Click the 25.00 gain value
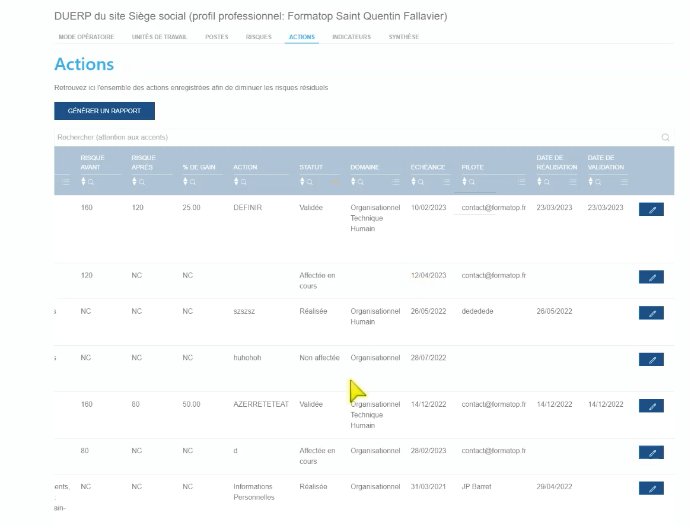The image size is (691, 526). coord(191,208)
